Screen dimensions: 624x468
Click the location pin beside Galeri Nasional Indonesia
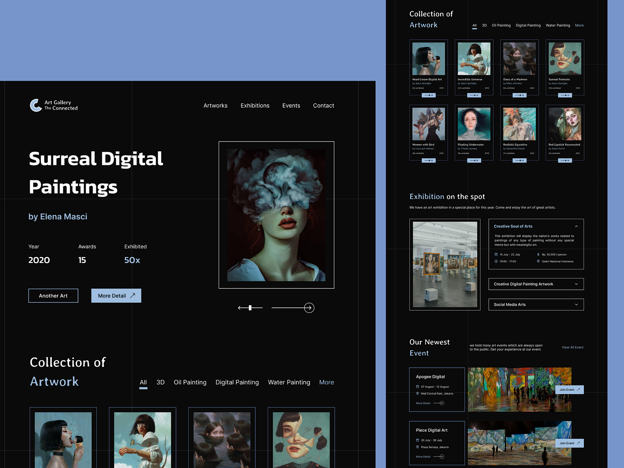click(x=539, y=261)
